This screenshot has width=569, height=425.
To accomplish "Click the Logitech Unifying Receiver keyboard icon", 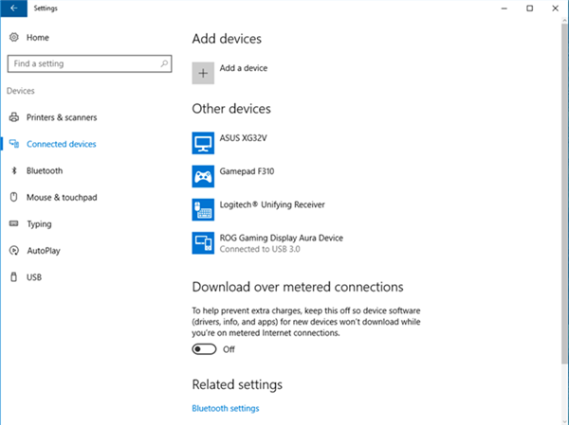I will 203,208.
